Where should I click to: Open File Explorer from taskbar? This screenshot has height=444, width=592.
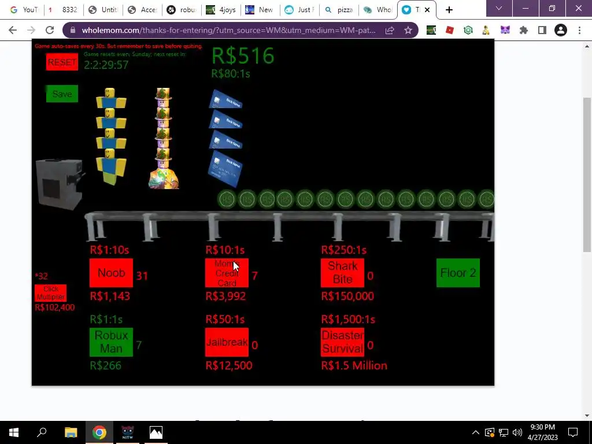pos(71,432)
